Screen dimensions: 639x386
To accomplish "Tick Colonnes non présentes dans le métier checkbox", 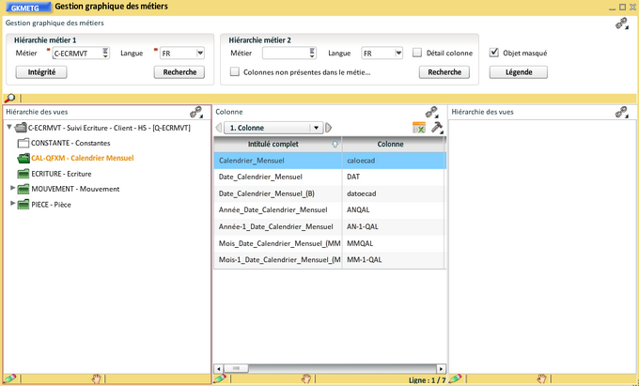I will (235, 72).
